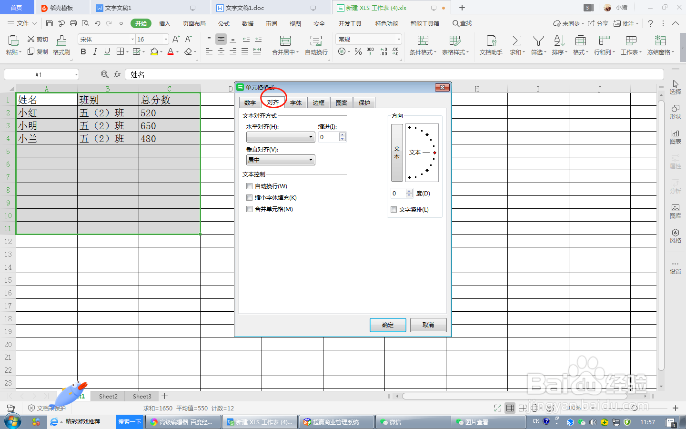Expand the Name Box A1 dropdown
The height and width of the screenshot is (429, 686).
coord(76,74)
